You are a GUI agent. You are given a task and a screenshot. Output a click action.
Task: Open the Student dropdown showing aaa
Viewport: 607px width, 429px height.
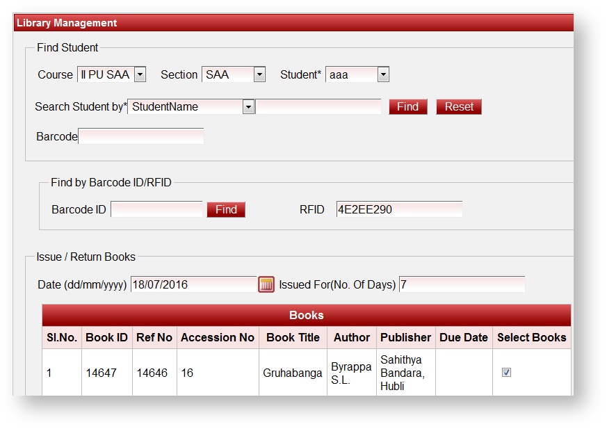click(x=357, y=74)
